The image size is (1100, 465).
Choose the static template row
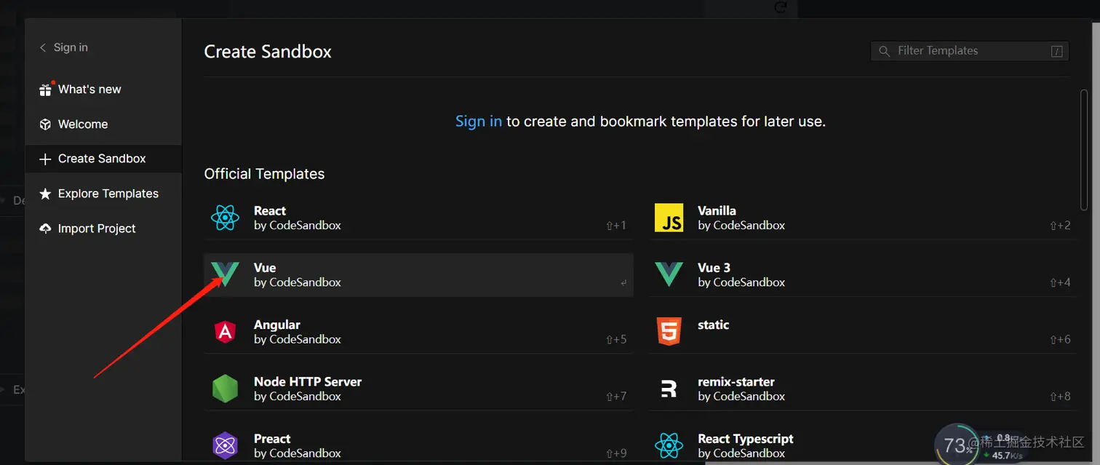point(862,332)
